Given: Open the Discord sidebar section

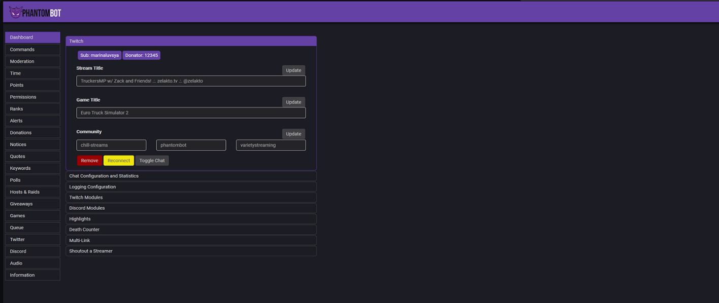Looking at the screenshot, I should pos(32,251).
